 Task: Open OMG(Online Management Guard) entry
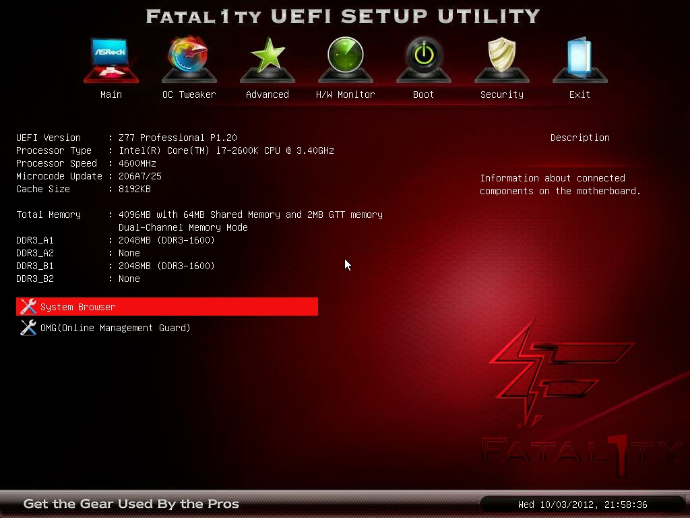115,328
